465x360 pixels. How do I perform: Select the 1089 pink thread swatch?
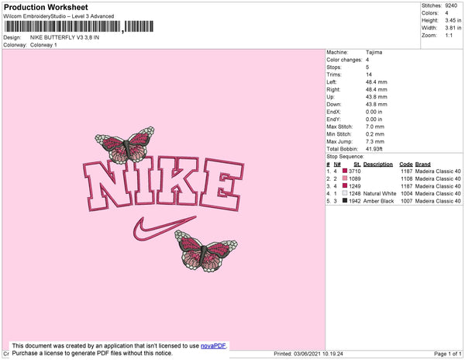click(x=345, y=178)
